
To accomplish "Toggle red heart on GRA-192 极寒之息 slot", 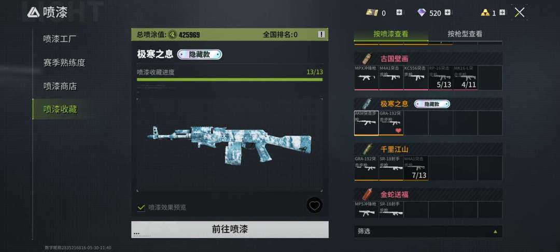I will point(398,131).
